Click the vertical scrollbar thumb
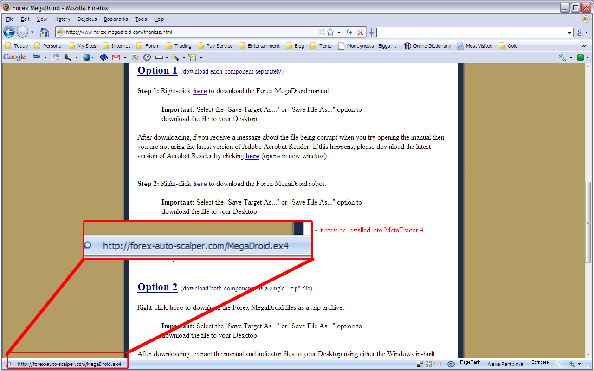The image size is (594, 371). (x=588, y=223)
